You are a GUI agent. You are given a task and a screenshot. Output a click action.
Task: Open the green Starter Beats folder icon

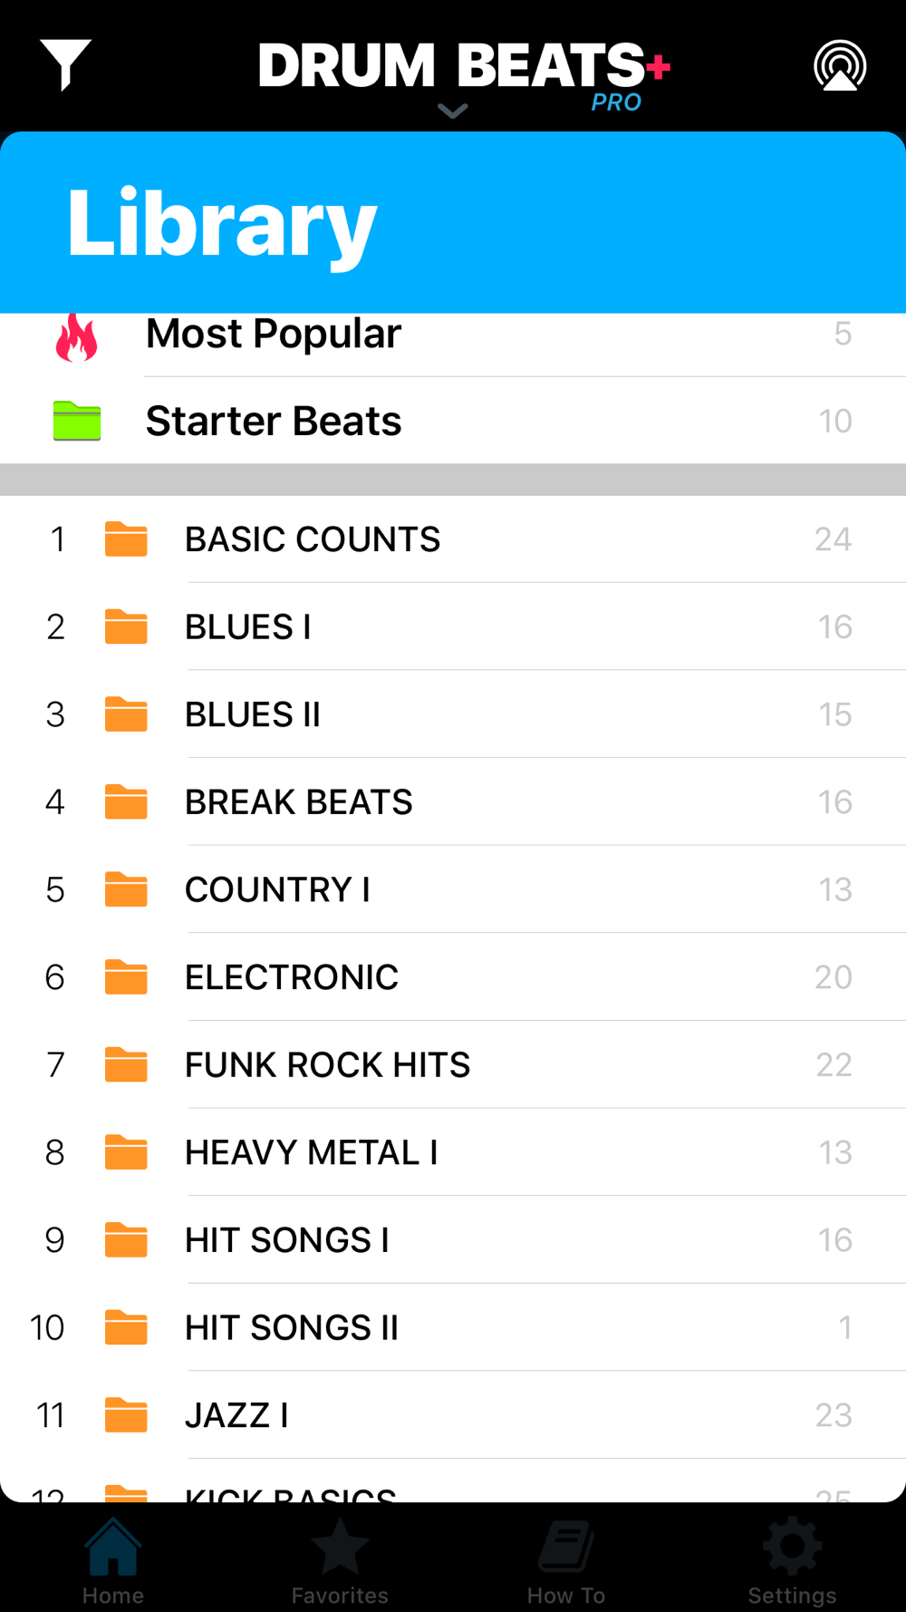pyautogui.click(x=77, y=421)
